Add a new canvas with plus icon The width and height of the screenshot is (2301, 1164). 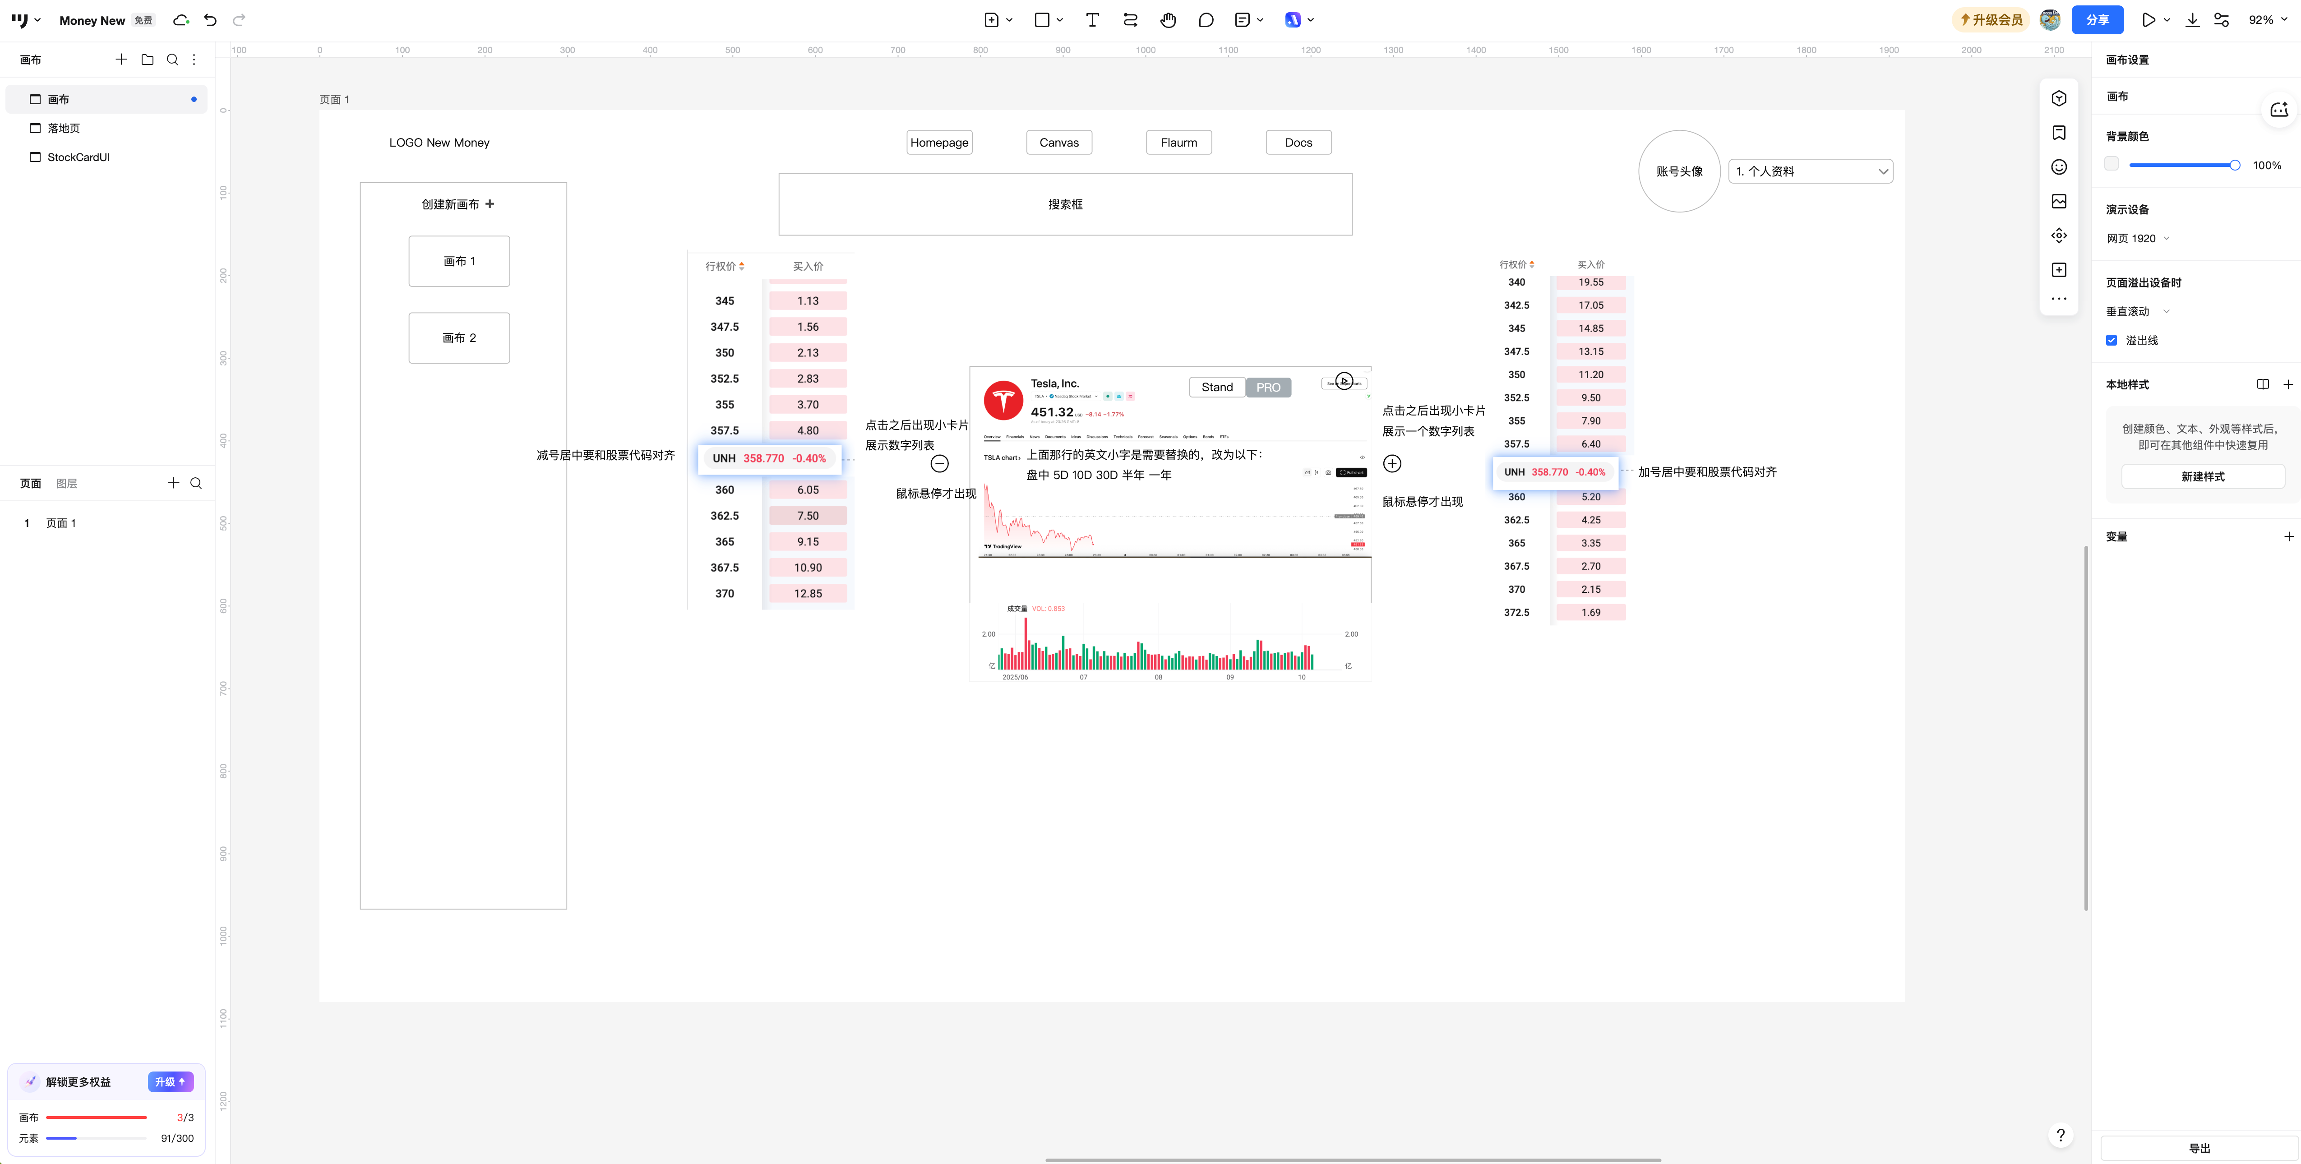pyautogui.click(x=121, y=60)
